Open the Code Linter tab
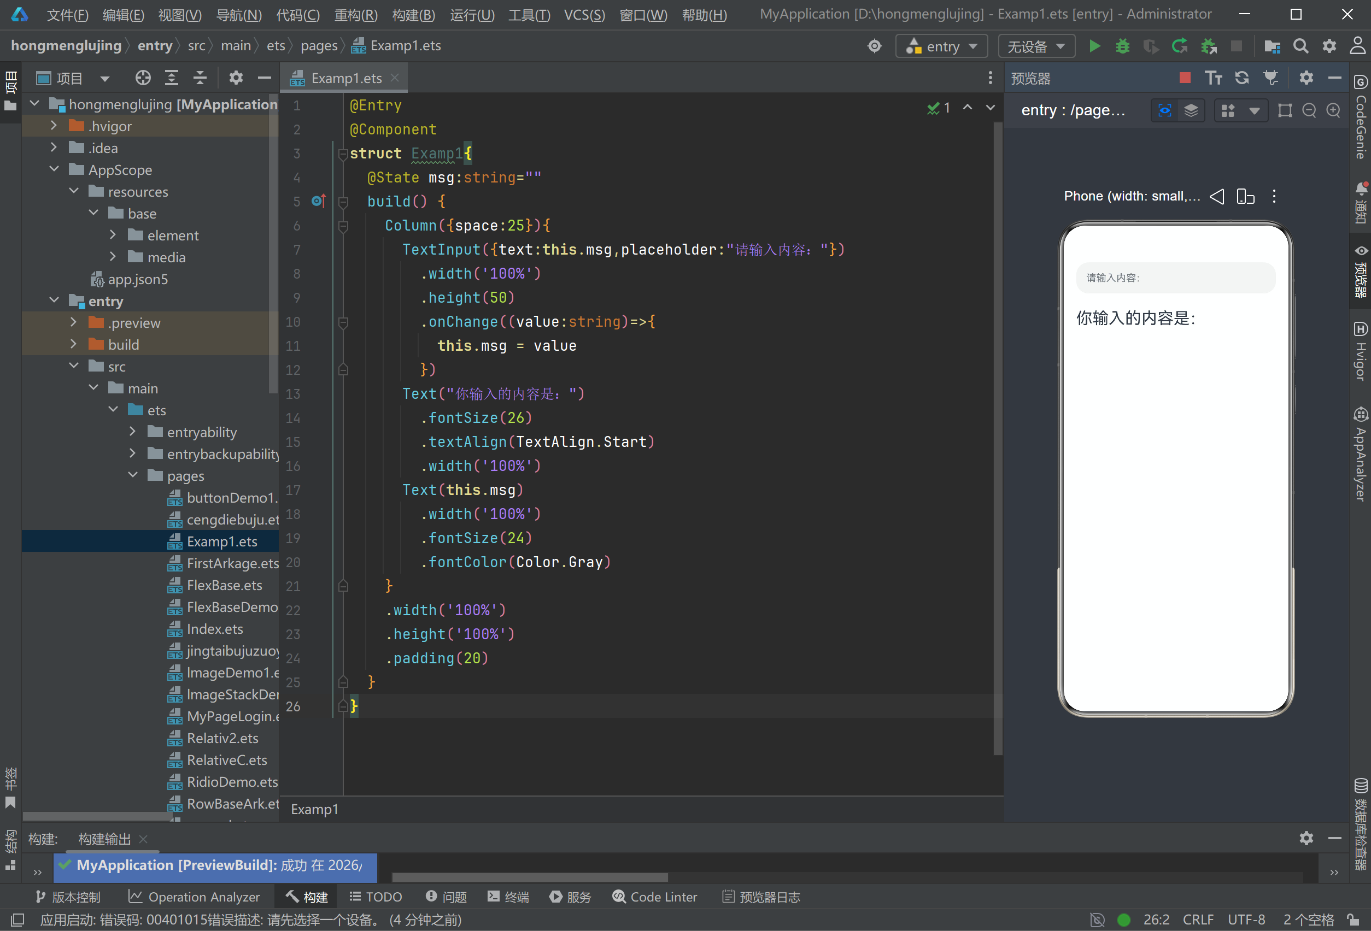The height and width of the screenshot is (931, 1371). [654, 897]
